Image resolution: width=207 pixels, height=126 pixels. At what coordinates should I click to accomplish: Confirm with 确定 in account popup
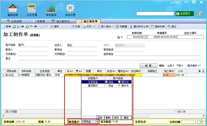pos(126,117)
